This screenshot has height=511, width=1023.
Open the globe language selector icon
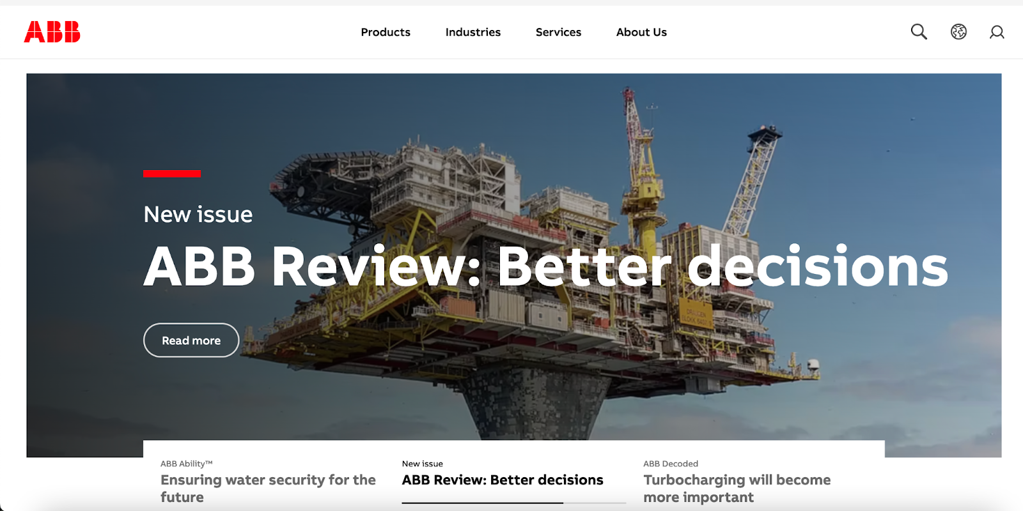[x=958, y=32]
